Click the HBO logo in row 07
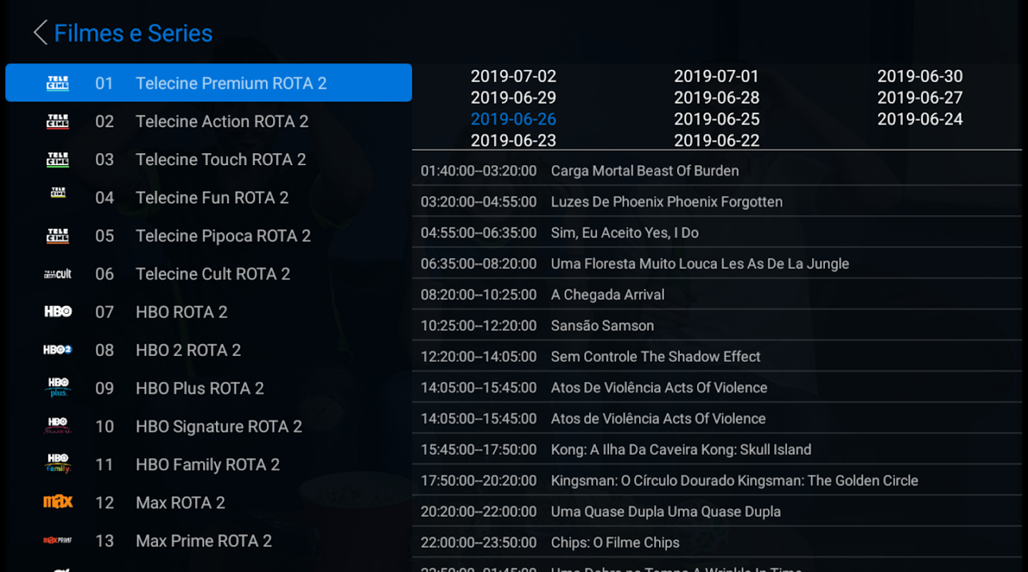Image resolution: width=1028 pixels, height=572 pixels. [x=58, y=312]
